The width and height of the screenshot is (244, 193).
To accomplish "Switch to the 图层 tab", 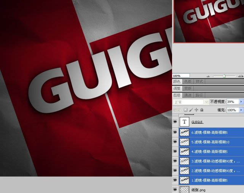I will 177,95.
